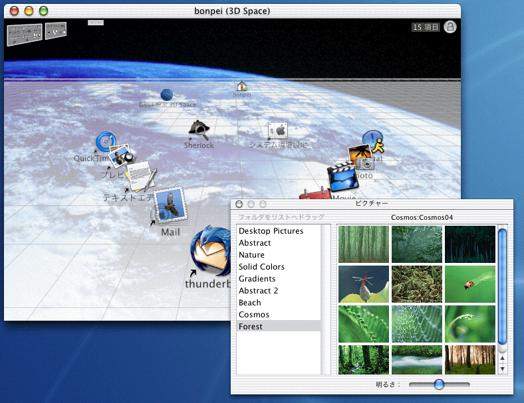Choose the flowing stream thumbnail
The width and height of the screenshot is (524, 403).
(417, 360)
